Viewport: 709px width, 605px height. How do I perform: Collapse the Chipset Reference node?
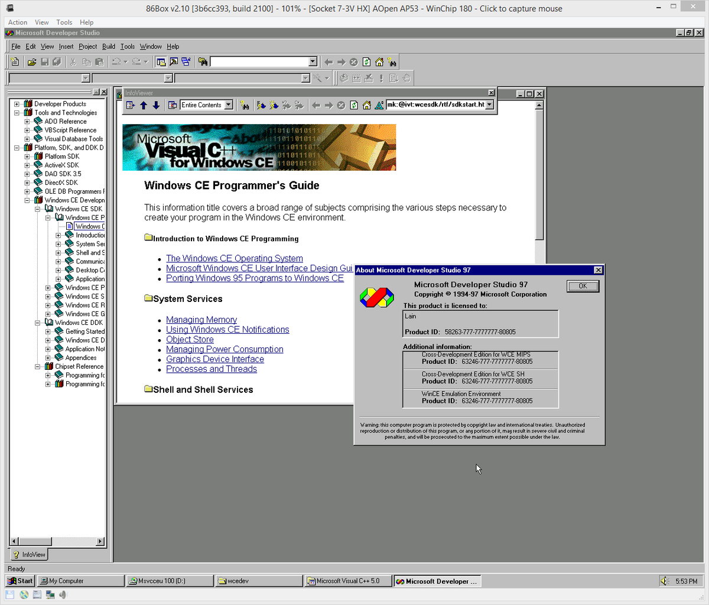37,366
